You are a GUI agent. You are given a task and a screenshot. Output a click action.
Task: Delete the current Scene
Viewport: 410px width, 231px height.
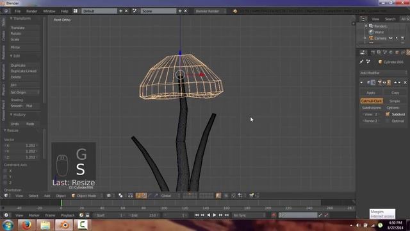pyautogui.click(x=185, y=11)
